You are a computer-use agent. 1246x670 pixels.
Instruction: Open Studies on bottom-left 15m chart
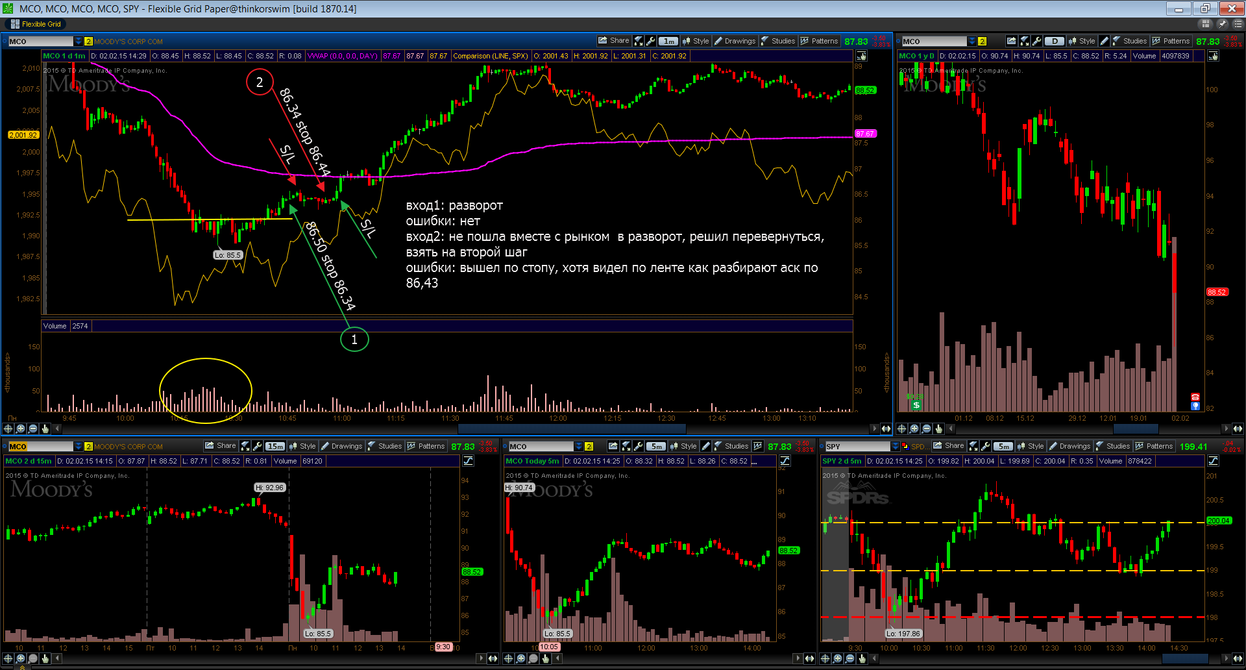(384, 446)
